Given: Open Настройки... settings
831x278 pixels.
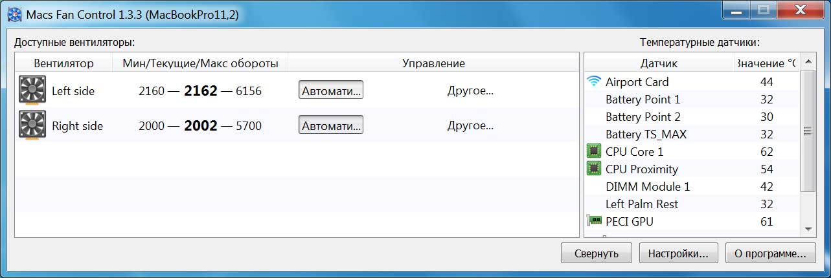Looking at the screenshot, I should point(679,253).
